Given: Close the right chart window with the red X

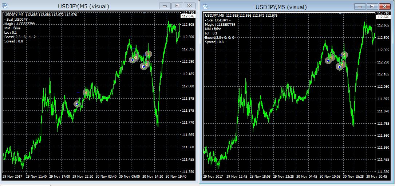Looking at the screenshot, I should point(384,7).
